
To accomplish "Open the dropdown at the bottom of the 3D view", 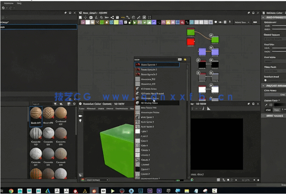I will (97, 180).
